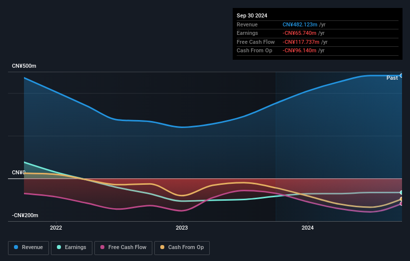Image resolution: width=410 pixels, height=261 pixels.
Task: Click the Earnings endpoint marker at right edge
Action: click(402, 192)
